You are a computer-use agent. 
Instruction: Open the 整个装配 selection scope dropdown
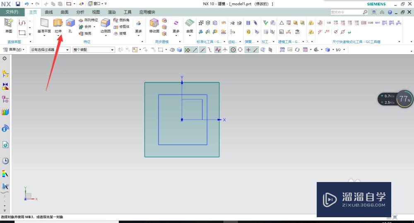94,50
